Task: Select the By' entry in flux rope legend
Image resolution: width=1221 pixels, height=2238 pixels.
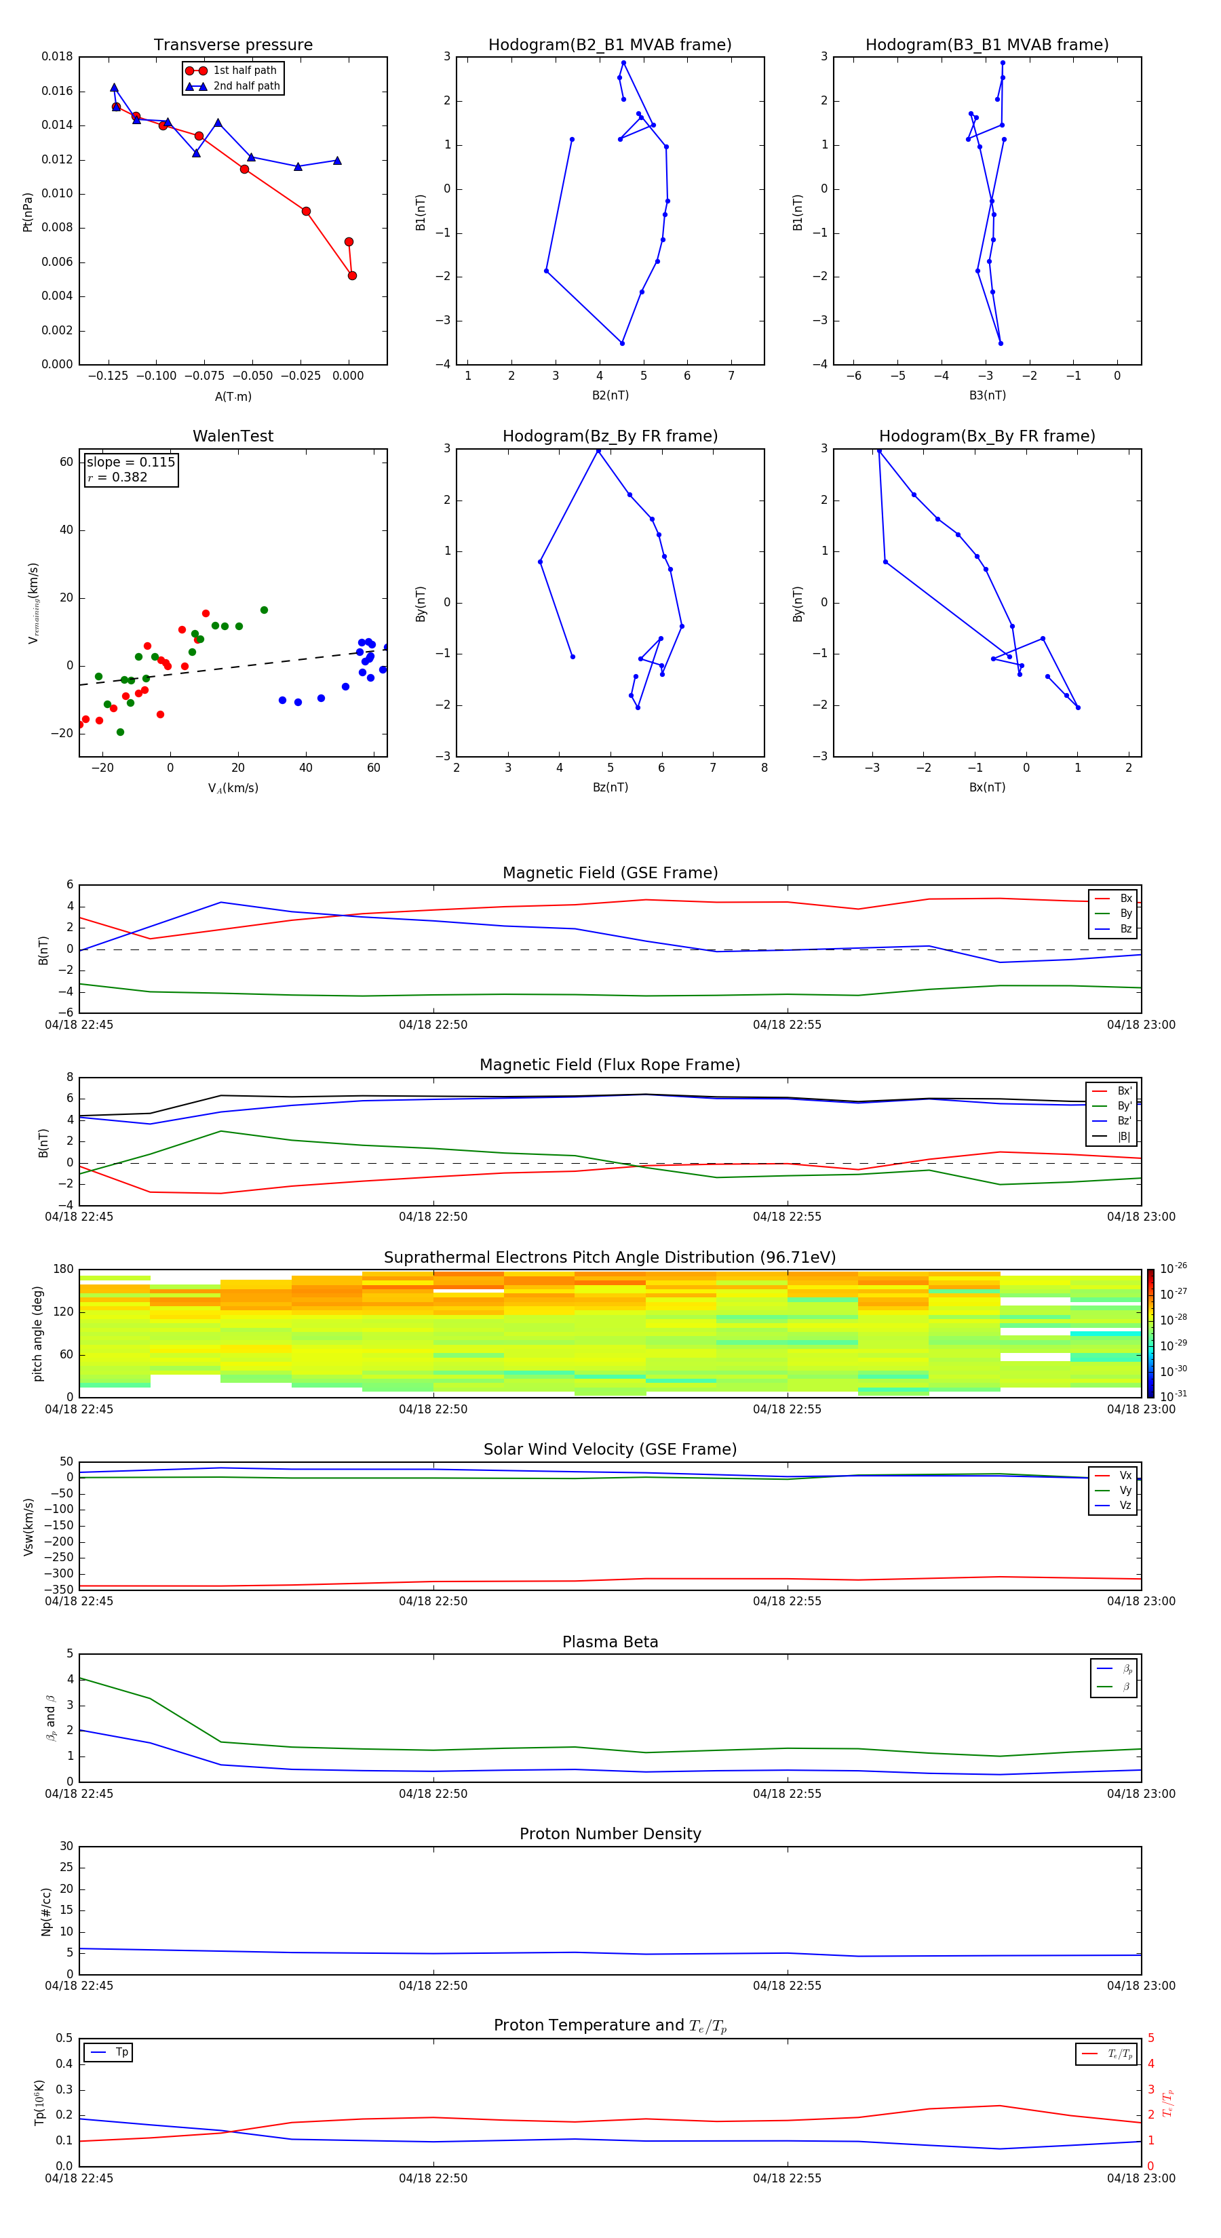Action: point(1112,1106)
